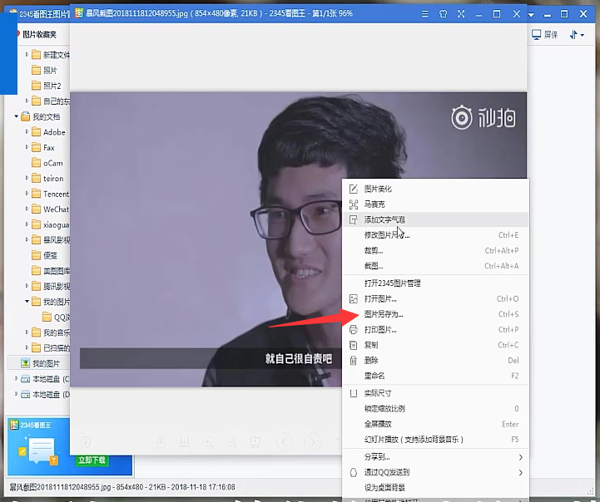Image resolution: width=600 pixels, height=502 pixels.
Task: Click the trash icon beside 删除
Action: (354, 361)
